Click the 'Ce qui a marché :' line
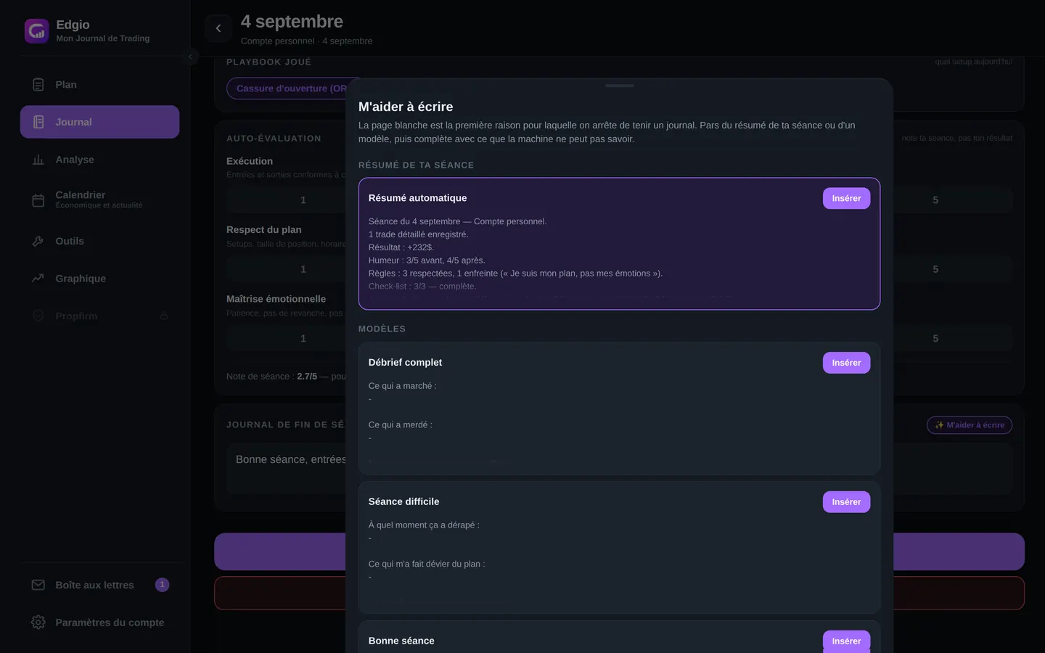 click(x=403, y=386)
